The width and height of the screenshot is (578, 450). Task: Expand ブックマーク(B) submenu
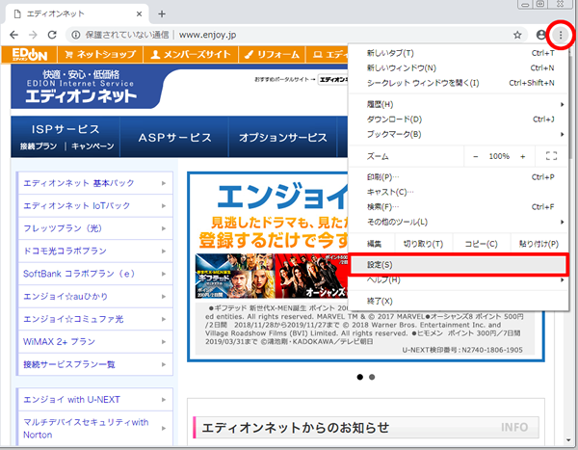click(459, 134)
